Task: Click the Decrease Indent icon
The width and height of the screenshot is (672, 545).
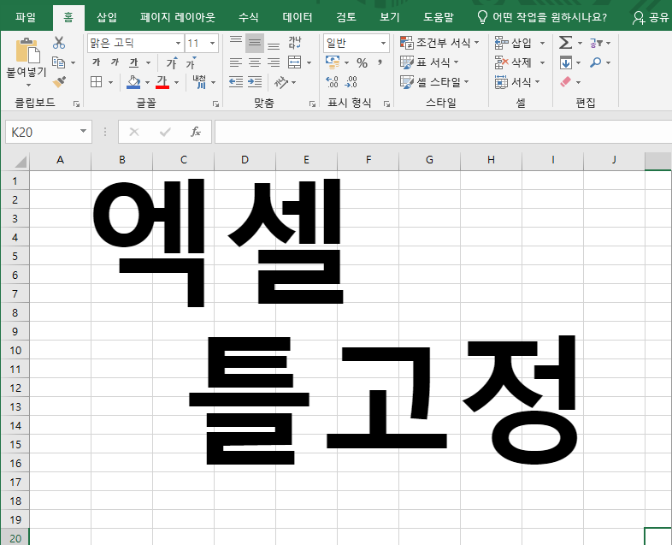Action: tap(236, 81)
